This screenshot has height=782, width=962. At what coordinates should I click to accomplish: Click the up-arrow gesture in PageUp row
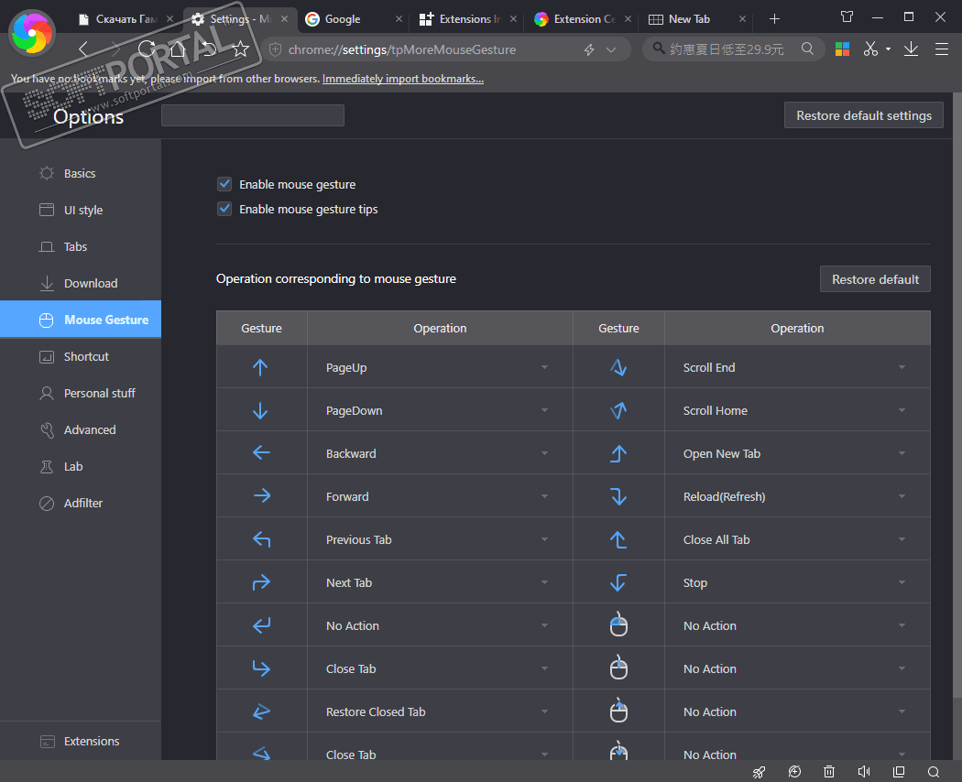(x=260, y=367)
